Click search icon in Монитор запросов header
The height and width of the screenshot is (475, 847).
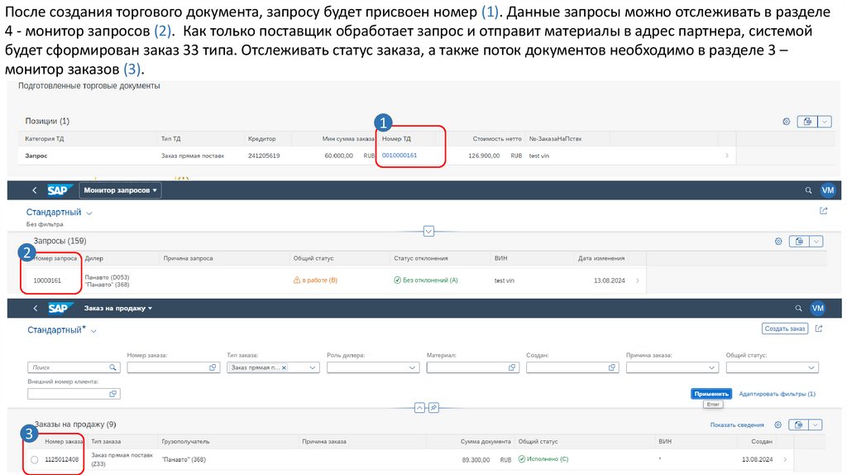[808, 190]
